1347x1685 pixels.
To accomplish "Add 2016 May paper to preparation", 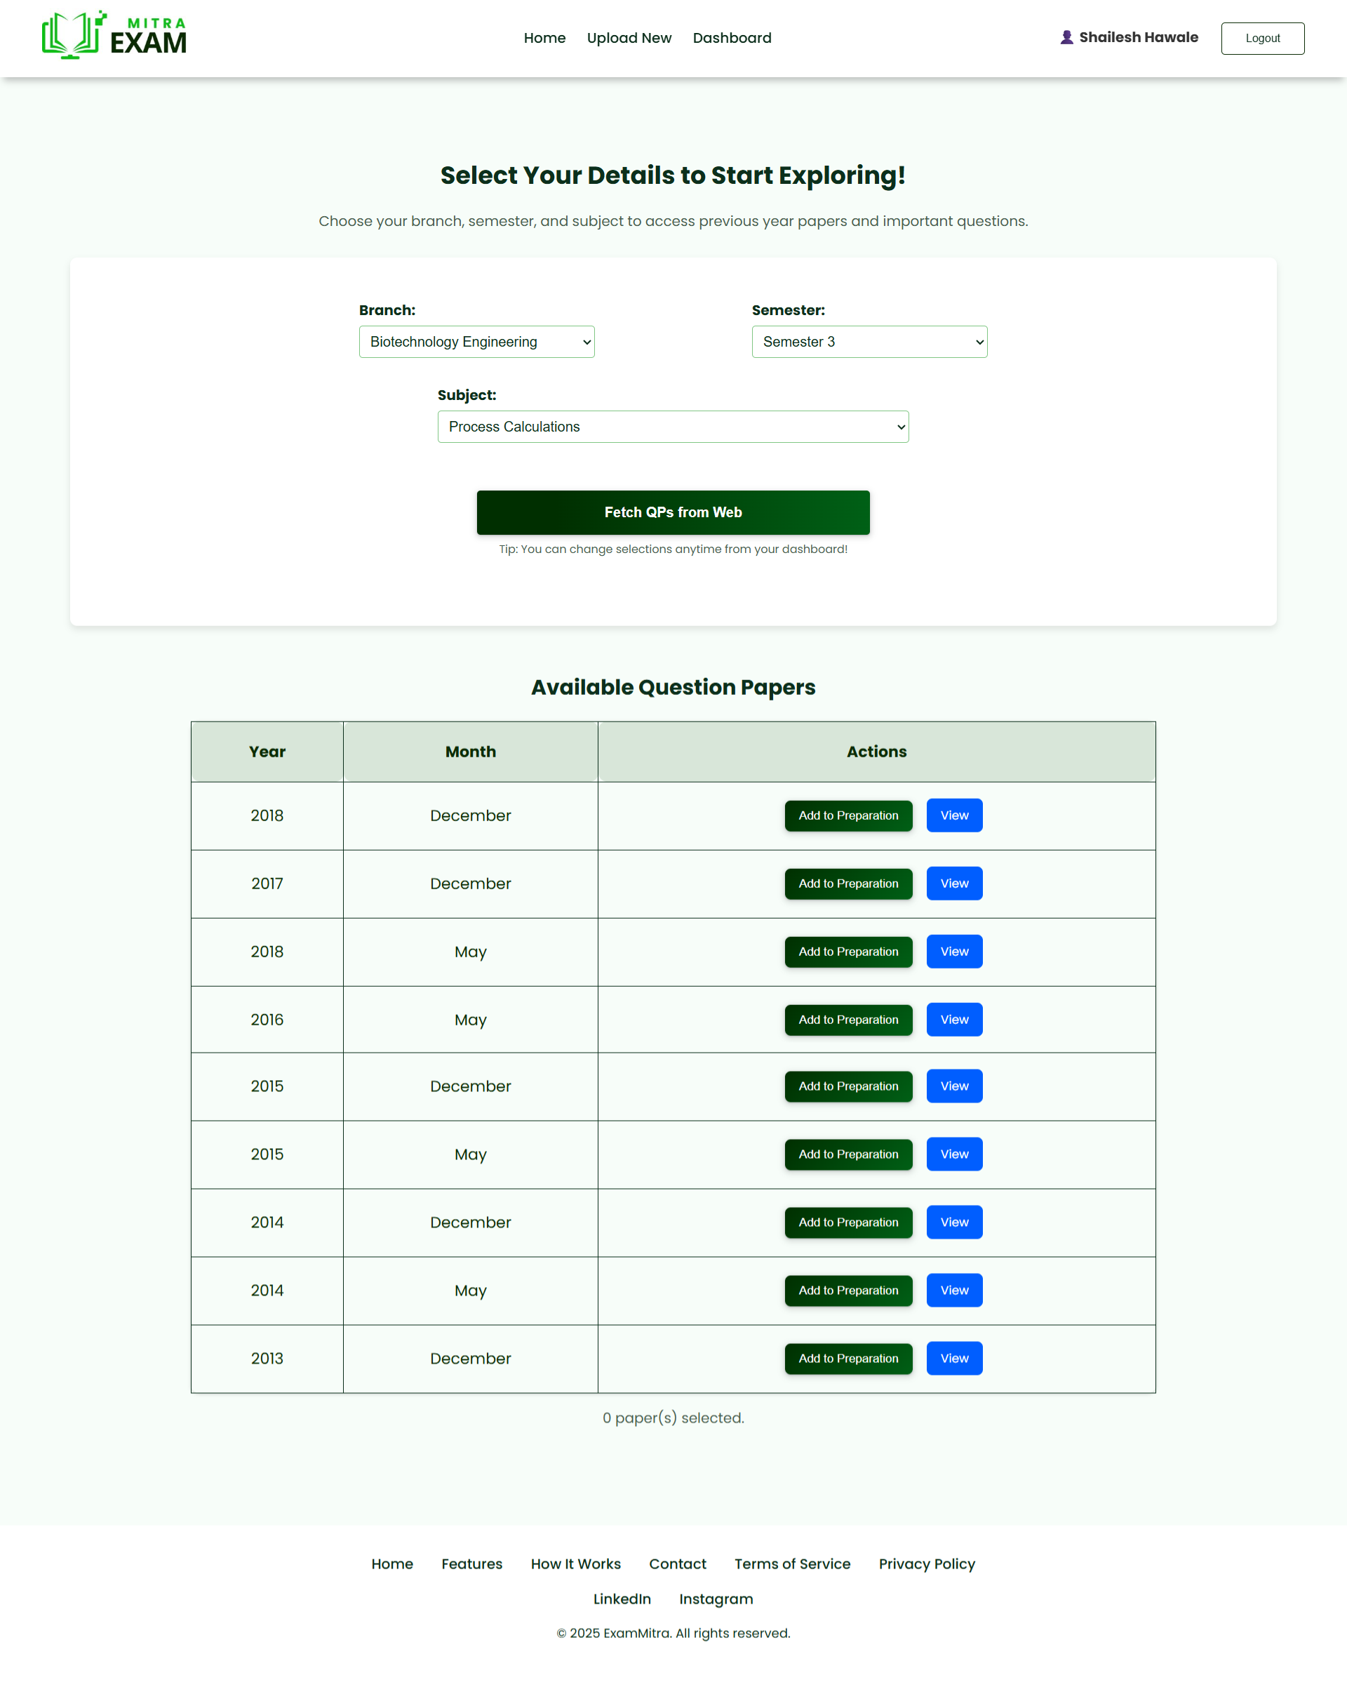I will click(847, 1019).
